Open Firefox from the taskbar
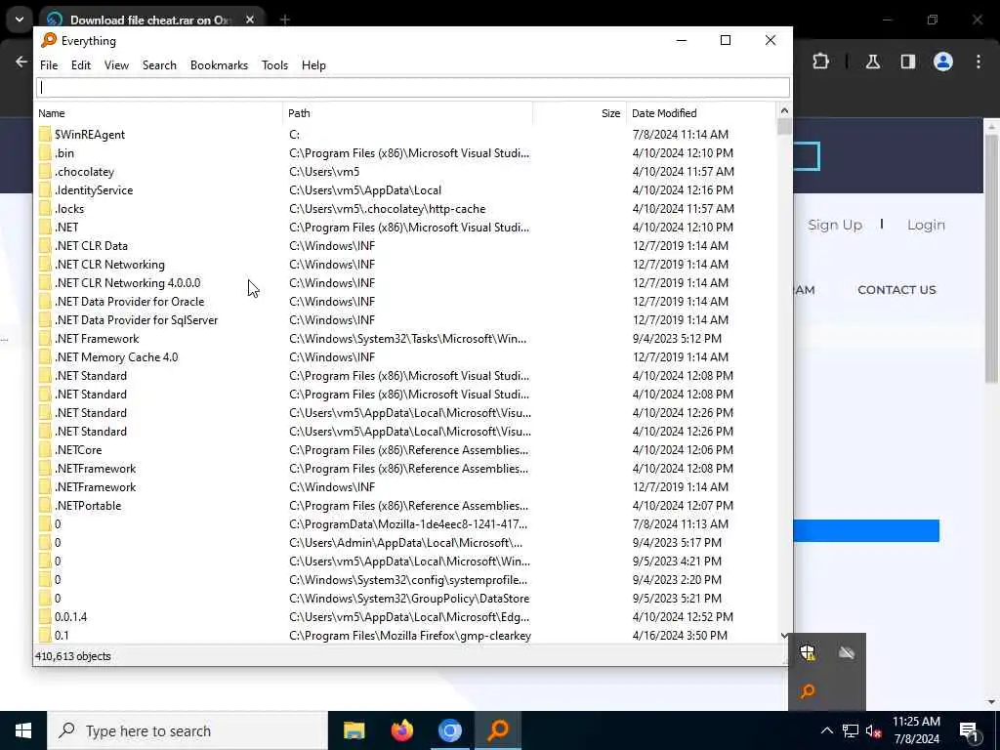 (x=401, y=730)
